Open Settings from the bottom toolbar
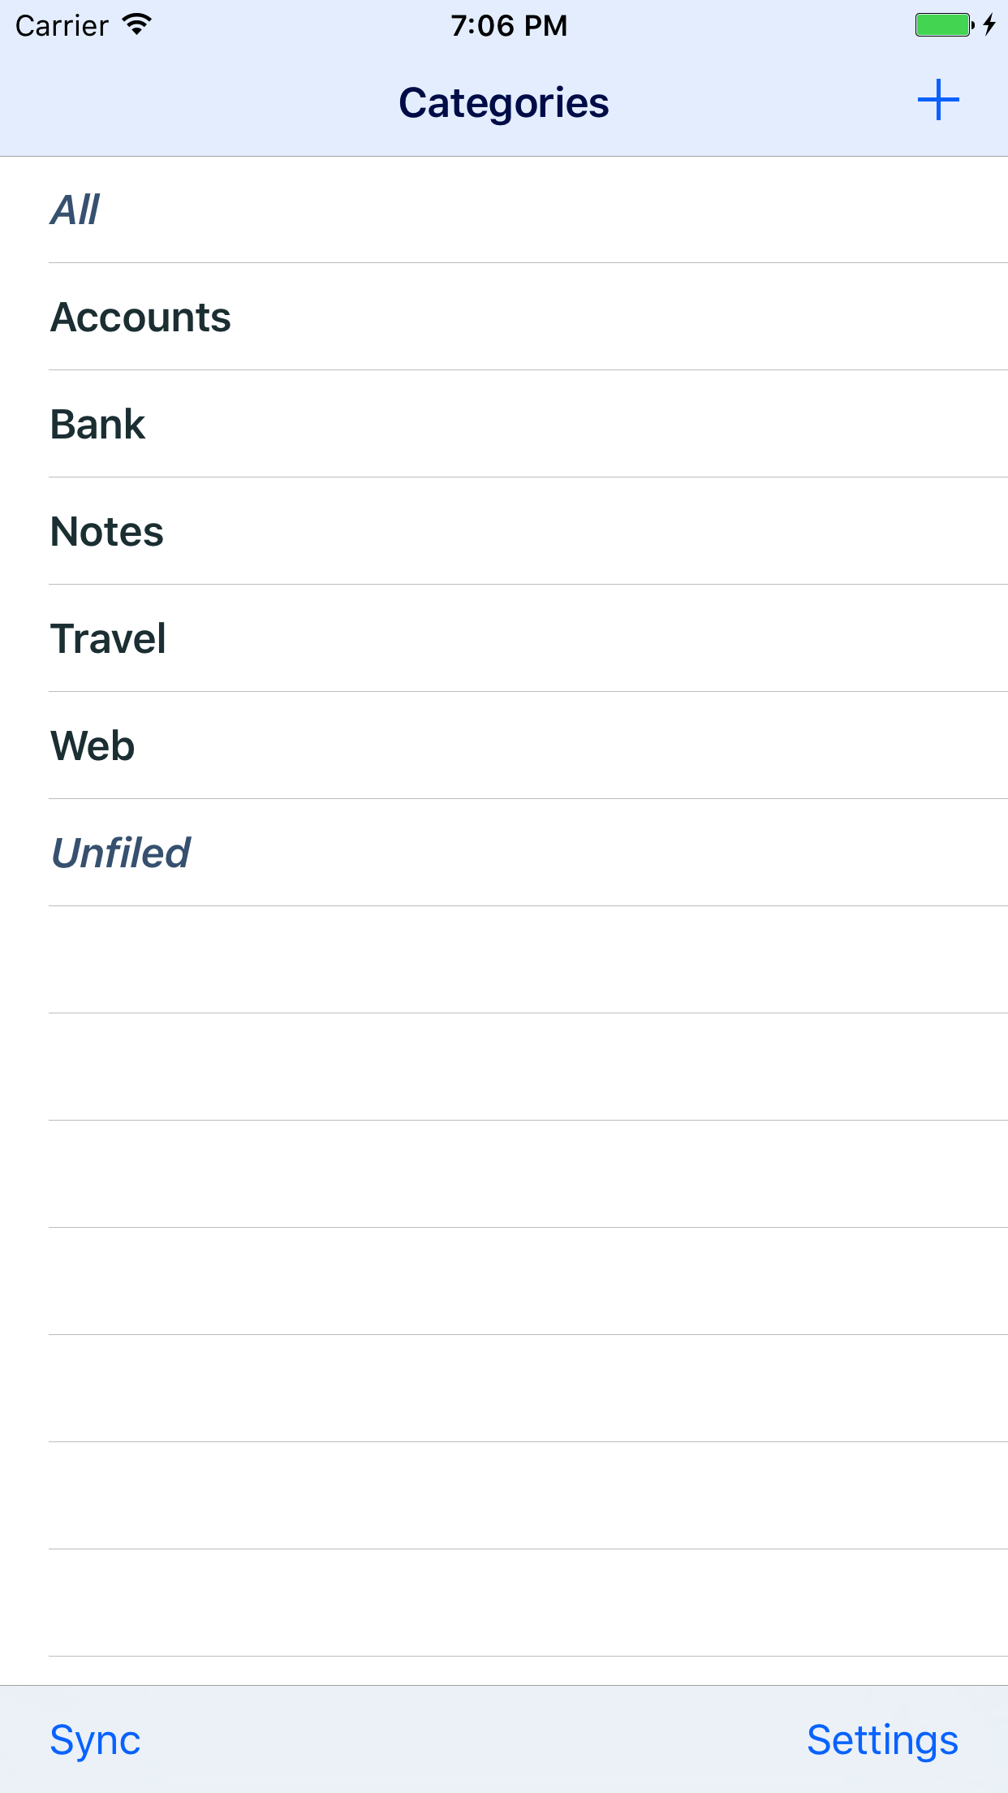 (x=882, y=1739)
